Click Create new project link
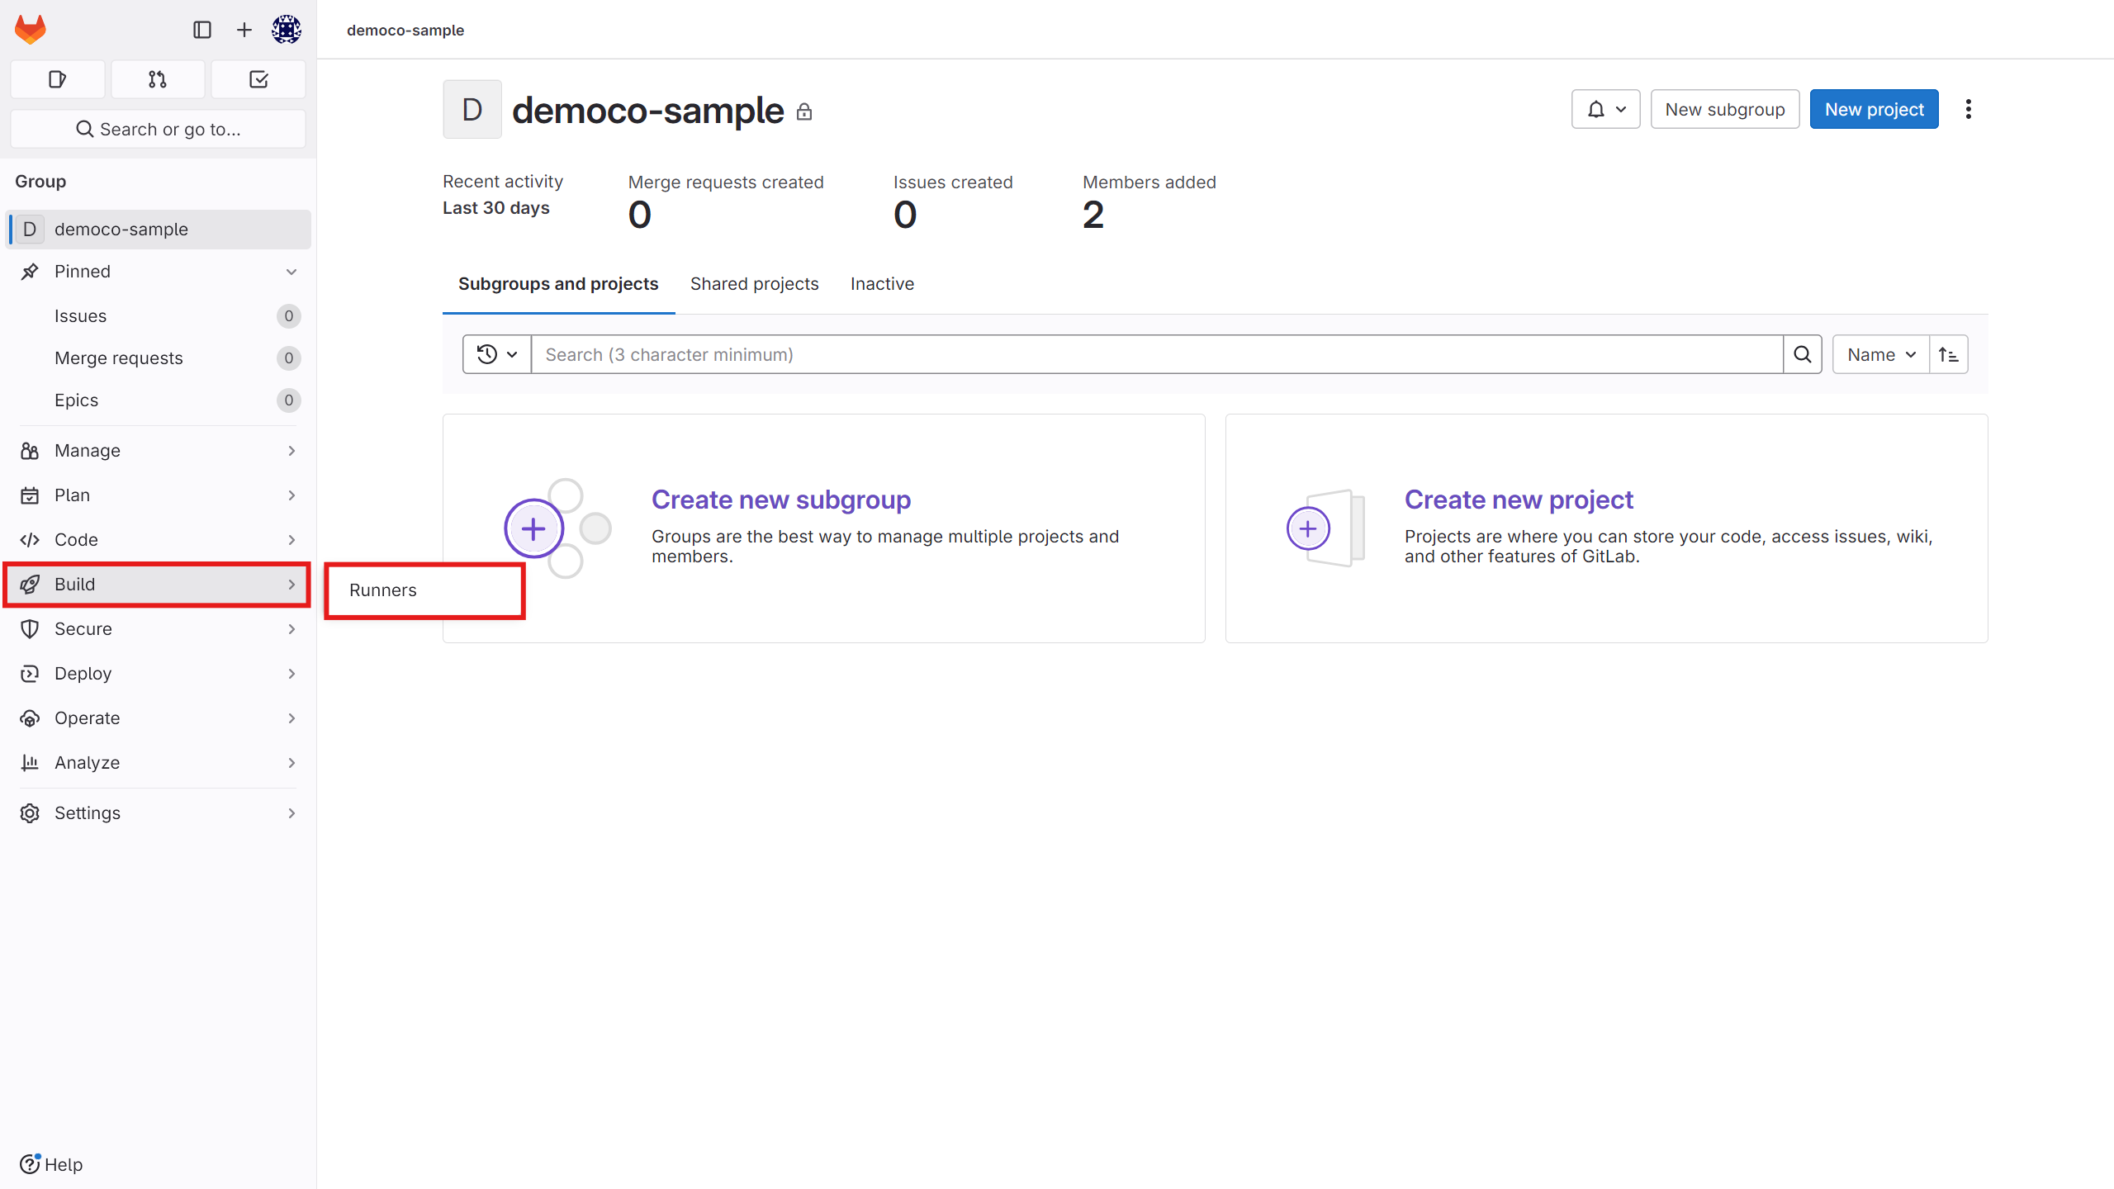The image size is (2114, 1189). click(1519, 500)
